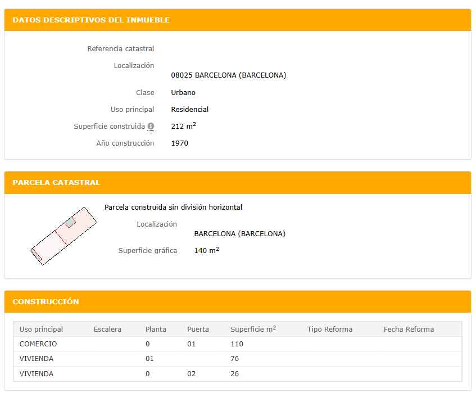Open the parcel map thumbnail
Image resolution: width=476 pixels, height=397 pixels.
(63, 236)
